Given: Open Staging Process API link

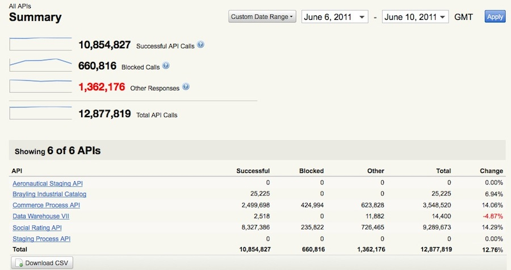Looking at the screenshot, I should point(41,239).
